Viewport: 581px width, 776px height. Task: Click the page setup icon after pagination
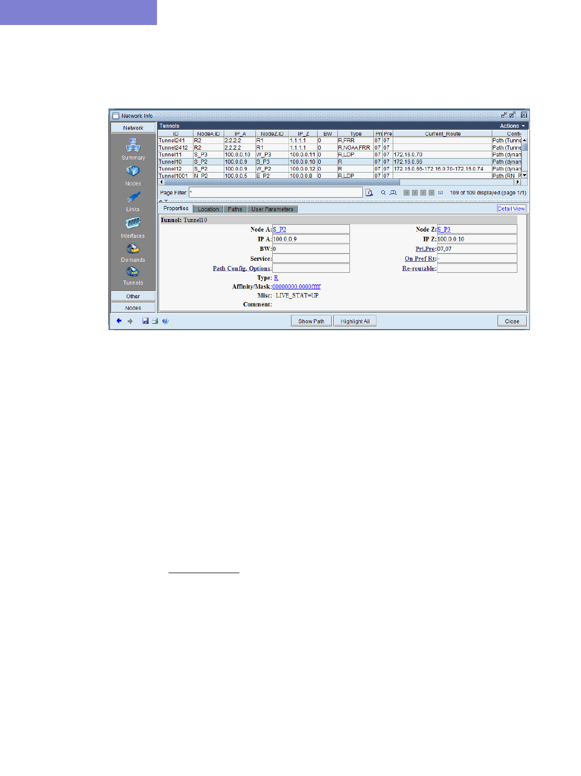click(440, 193)
